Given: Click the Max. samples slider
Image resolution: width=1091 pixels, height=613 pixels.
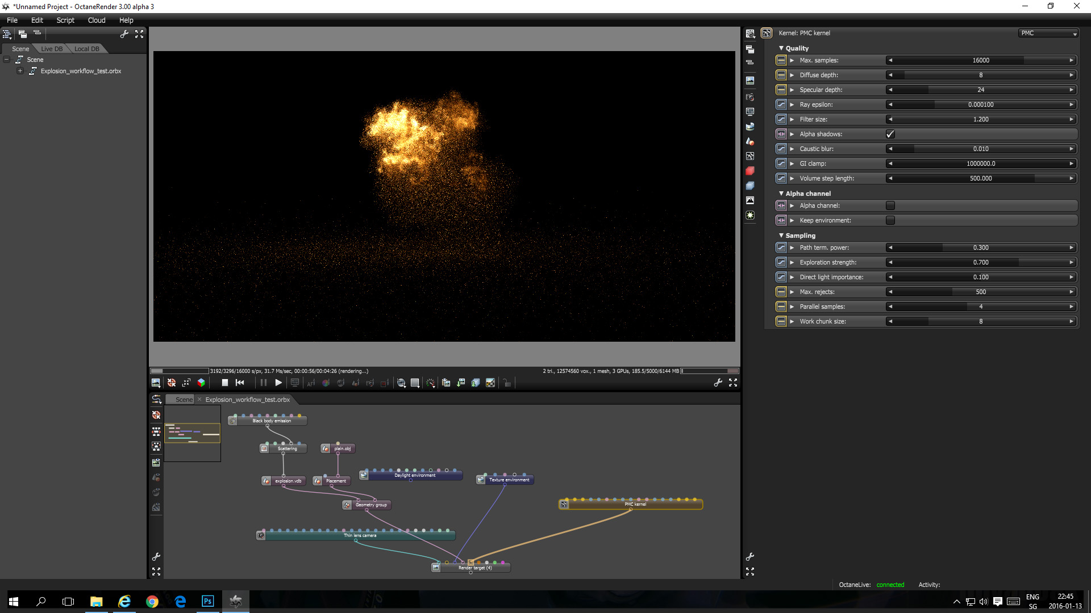Looking at the screenshot, I should 981,61.
